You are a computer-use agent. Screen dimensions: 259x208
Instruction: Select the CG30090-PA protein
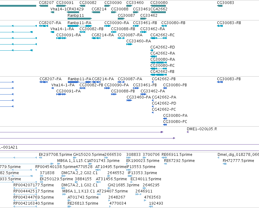(x=107, y=88)
